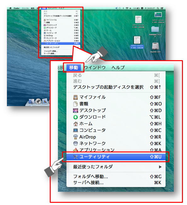
Task: Open ヘルプ menu in the enlarged menu bar
Action: click(x=118, y=68)
